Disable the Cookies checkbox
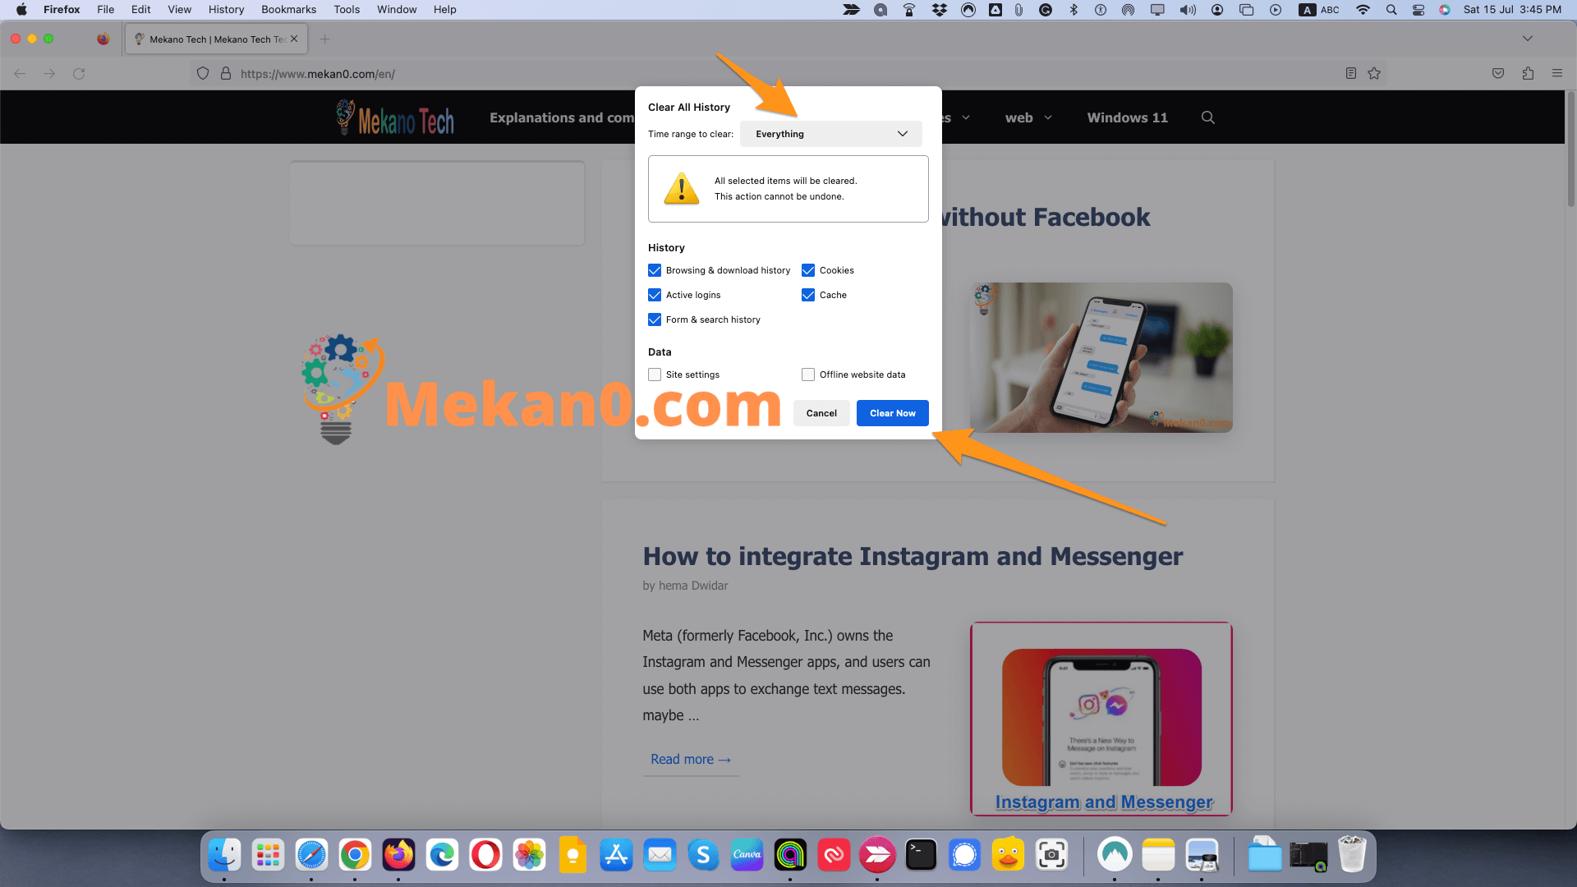1577x887 pixels. (x=808, y=269)
